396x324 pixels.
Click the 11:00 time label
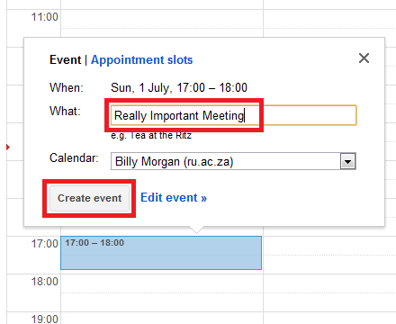tap(45, 17)
